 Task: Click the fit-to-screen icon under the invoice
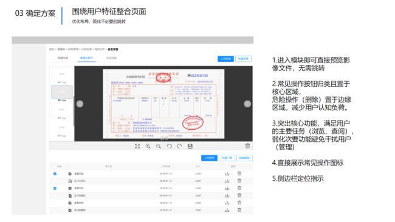coord(137,146)
